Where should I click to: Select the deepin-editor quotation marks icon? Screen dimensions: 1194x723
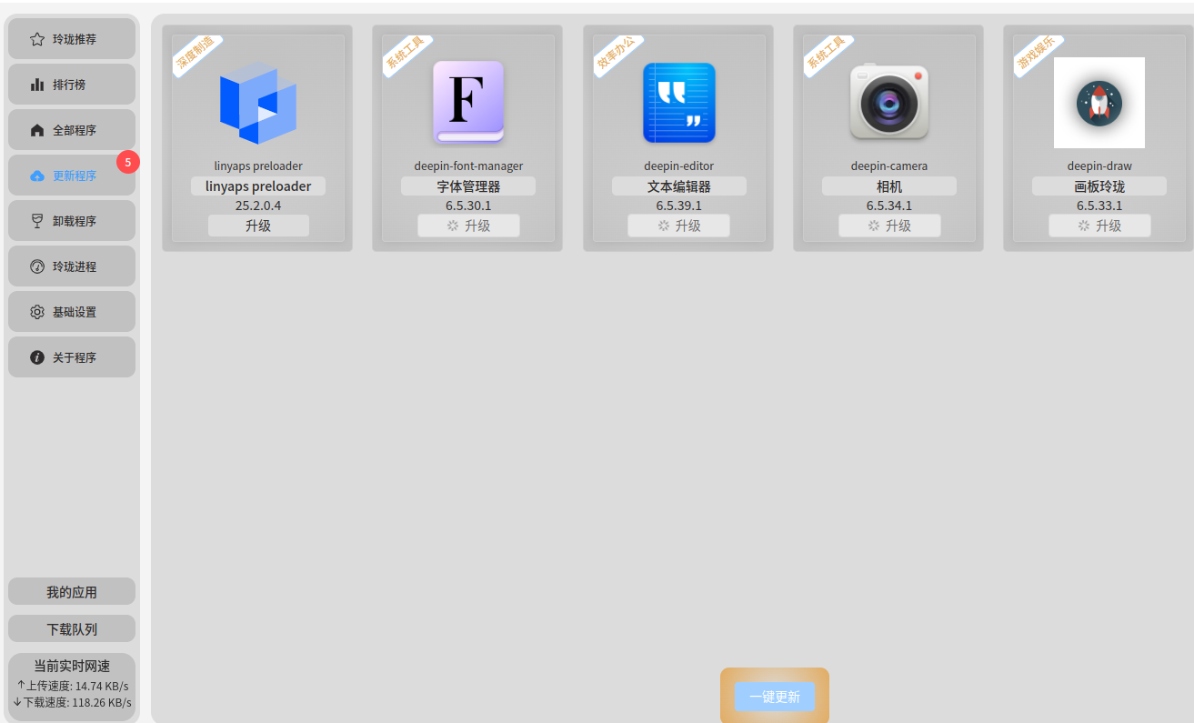click(x=679, y=103)
